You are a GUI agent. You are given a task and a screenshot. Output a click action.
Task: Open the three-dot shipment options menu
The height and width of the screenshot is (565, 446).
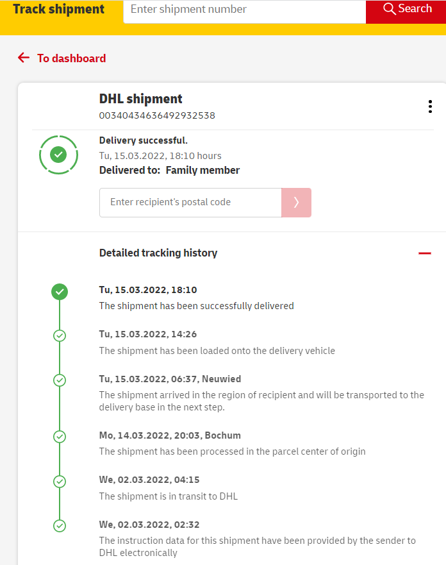430,106
